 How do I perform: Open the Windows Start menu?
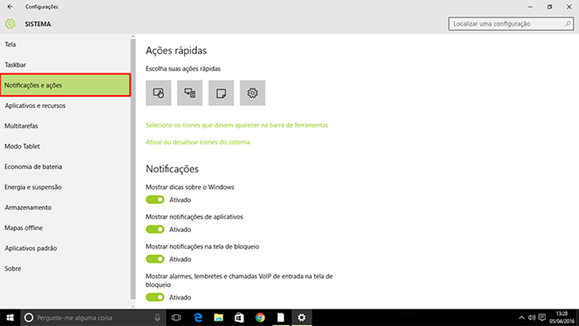(x=10, y=318)
